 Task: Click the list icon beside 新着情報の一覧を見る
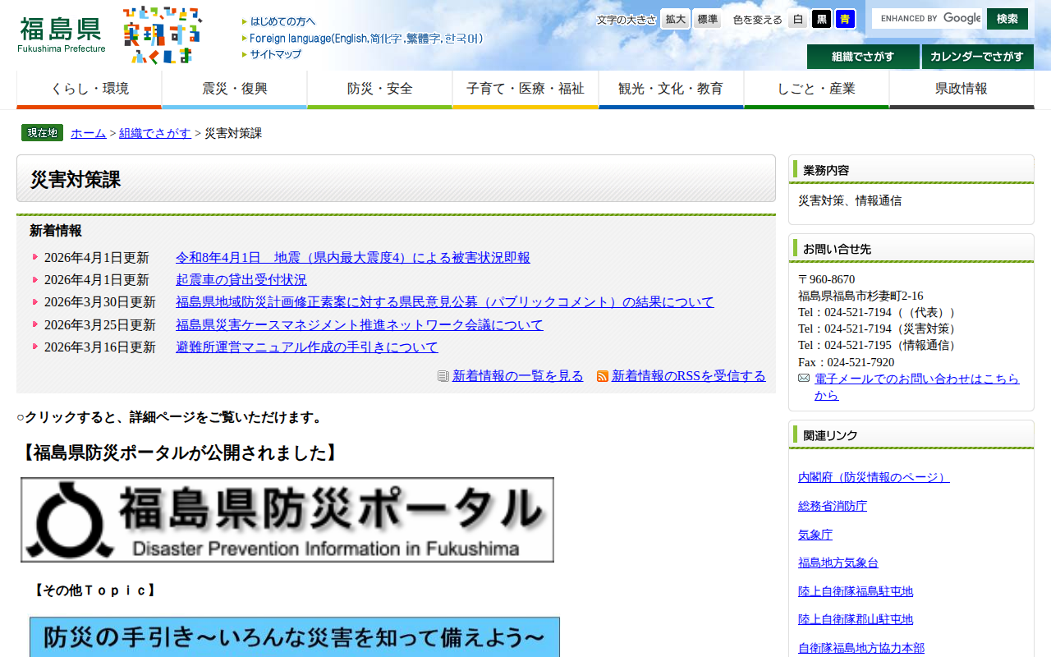pyautogui.click(x=442, y=375)
